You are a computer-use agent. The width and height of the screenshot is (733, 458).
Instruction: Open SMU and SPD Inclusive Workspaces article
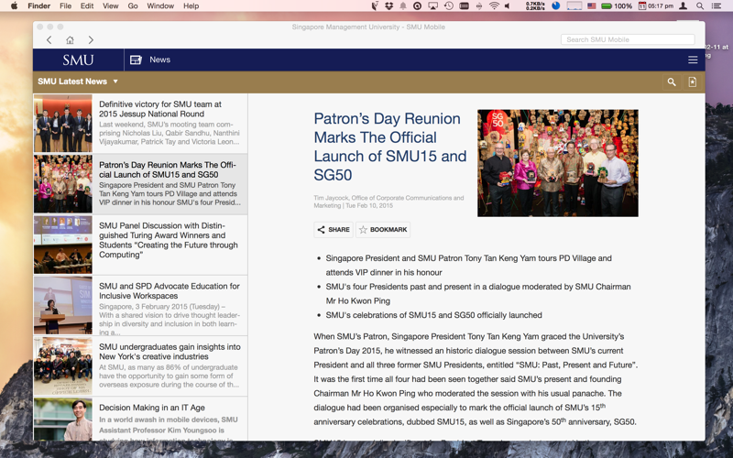pos(140,305)
